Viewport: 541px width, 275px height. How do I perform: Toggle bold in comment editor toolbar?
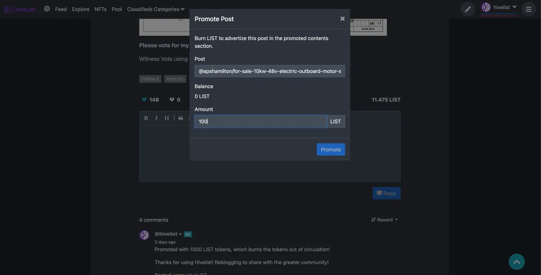(x=146, y=118)
